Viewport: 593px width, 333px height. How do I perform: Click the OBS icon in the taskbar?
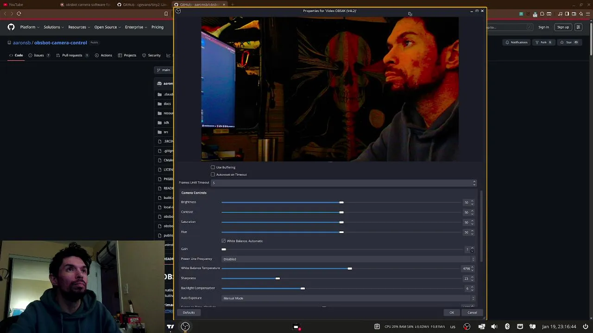[x=185, y=327]
